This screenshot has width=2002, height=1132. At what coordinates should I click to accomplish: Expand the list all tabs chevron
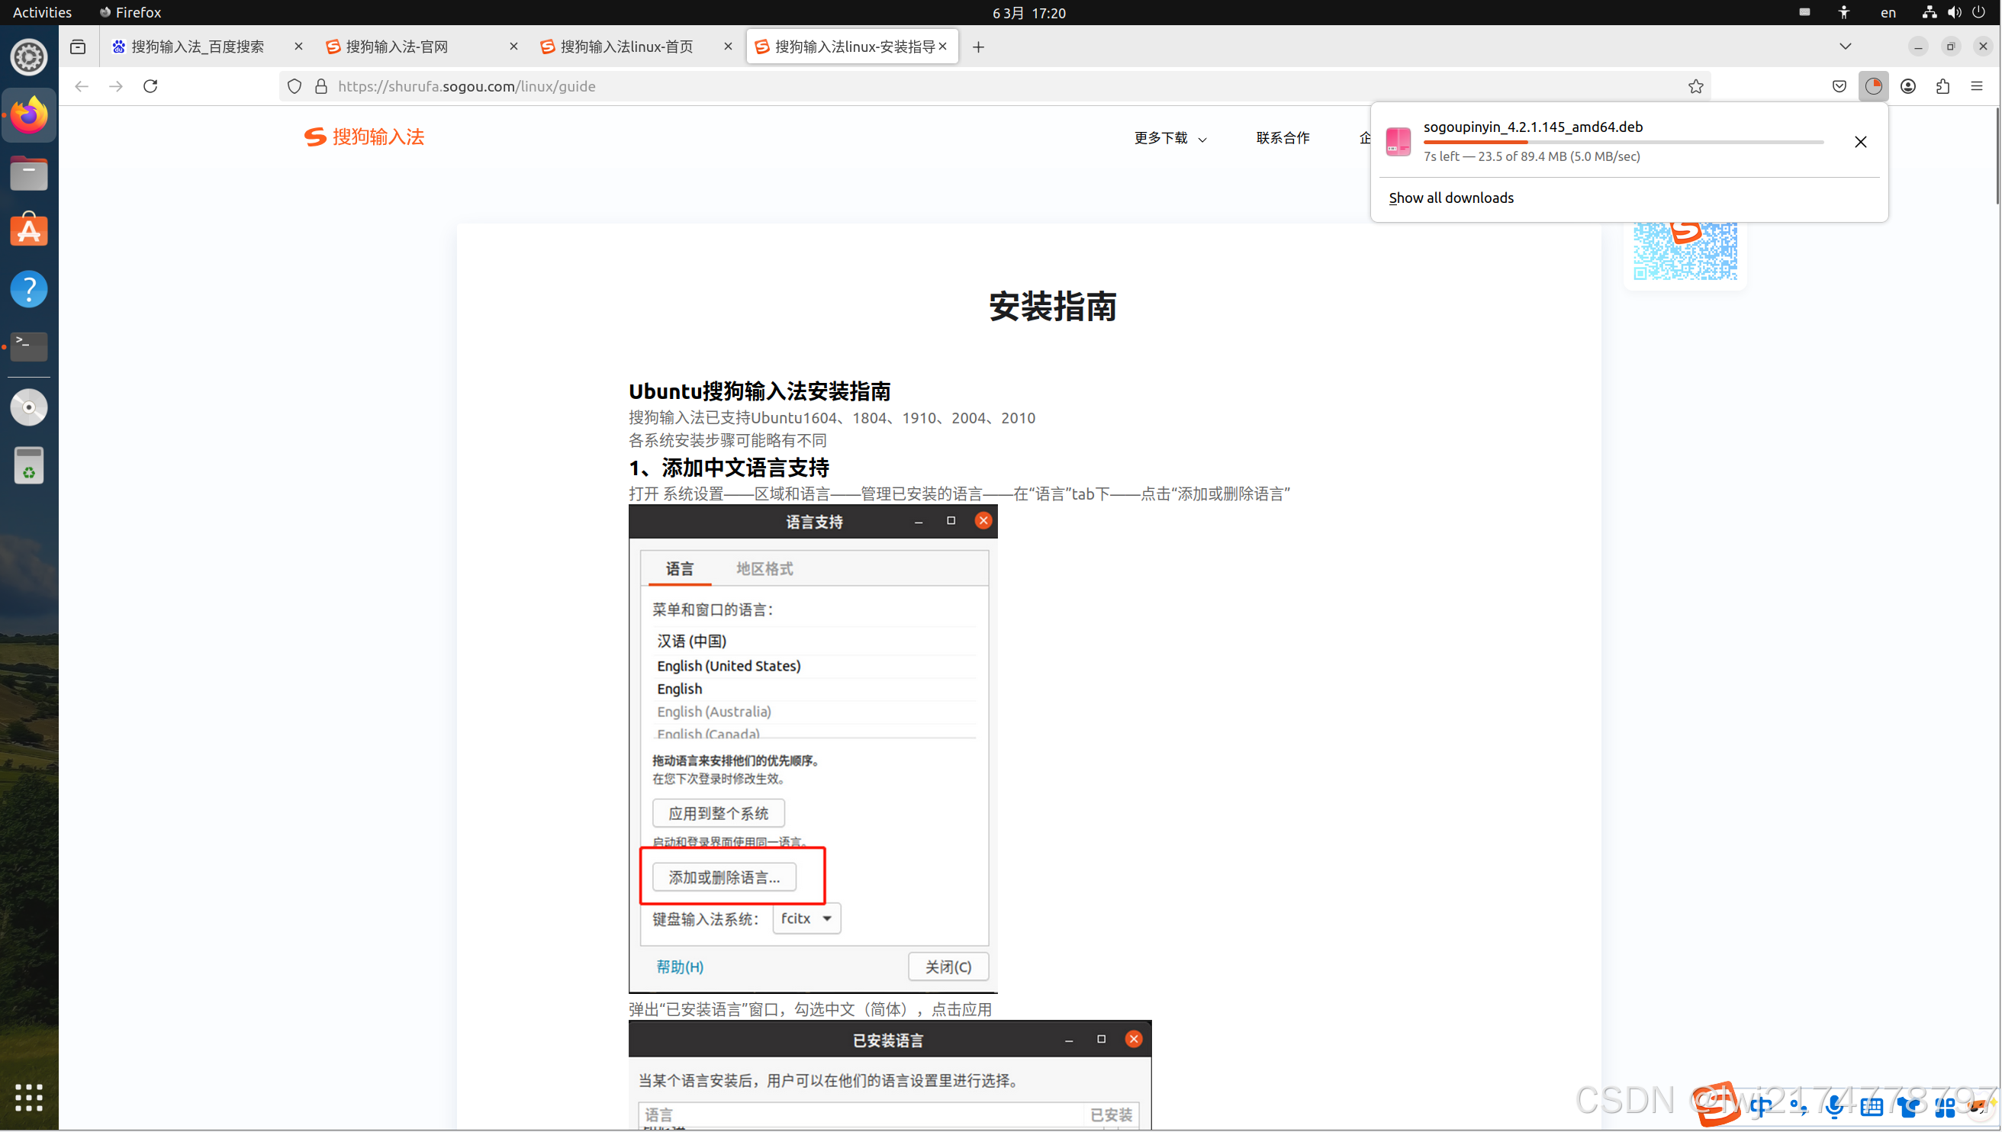pyautogui.click(x=1845, y=47)
